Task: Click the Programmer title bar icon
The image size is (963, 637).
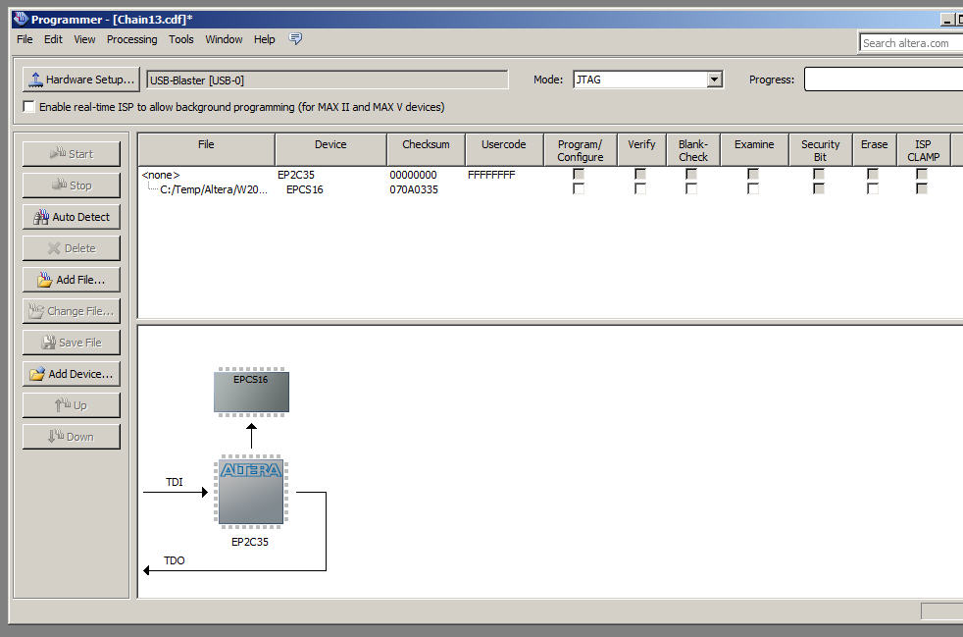Action: (x=21, y=19)
